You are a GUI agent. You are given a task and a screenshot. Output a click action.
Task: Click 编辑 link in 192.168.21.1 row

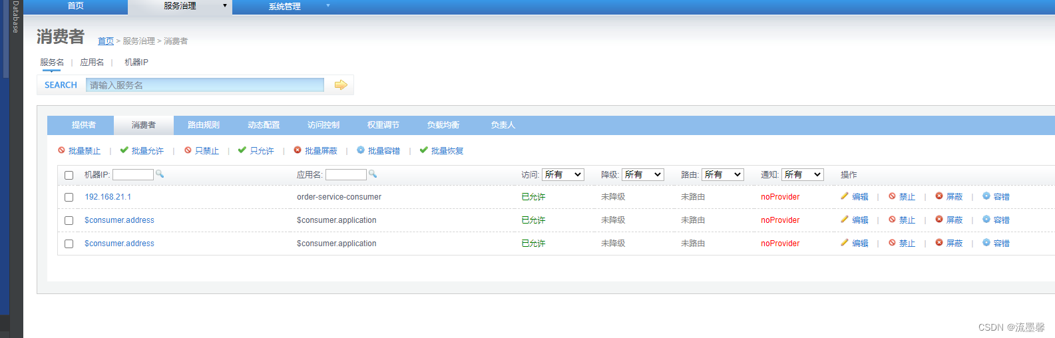coord(860,197)
